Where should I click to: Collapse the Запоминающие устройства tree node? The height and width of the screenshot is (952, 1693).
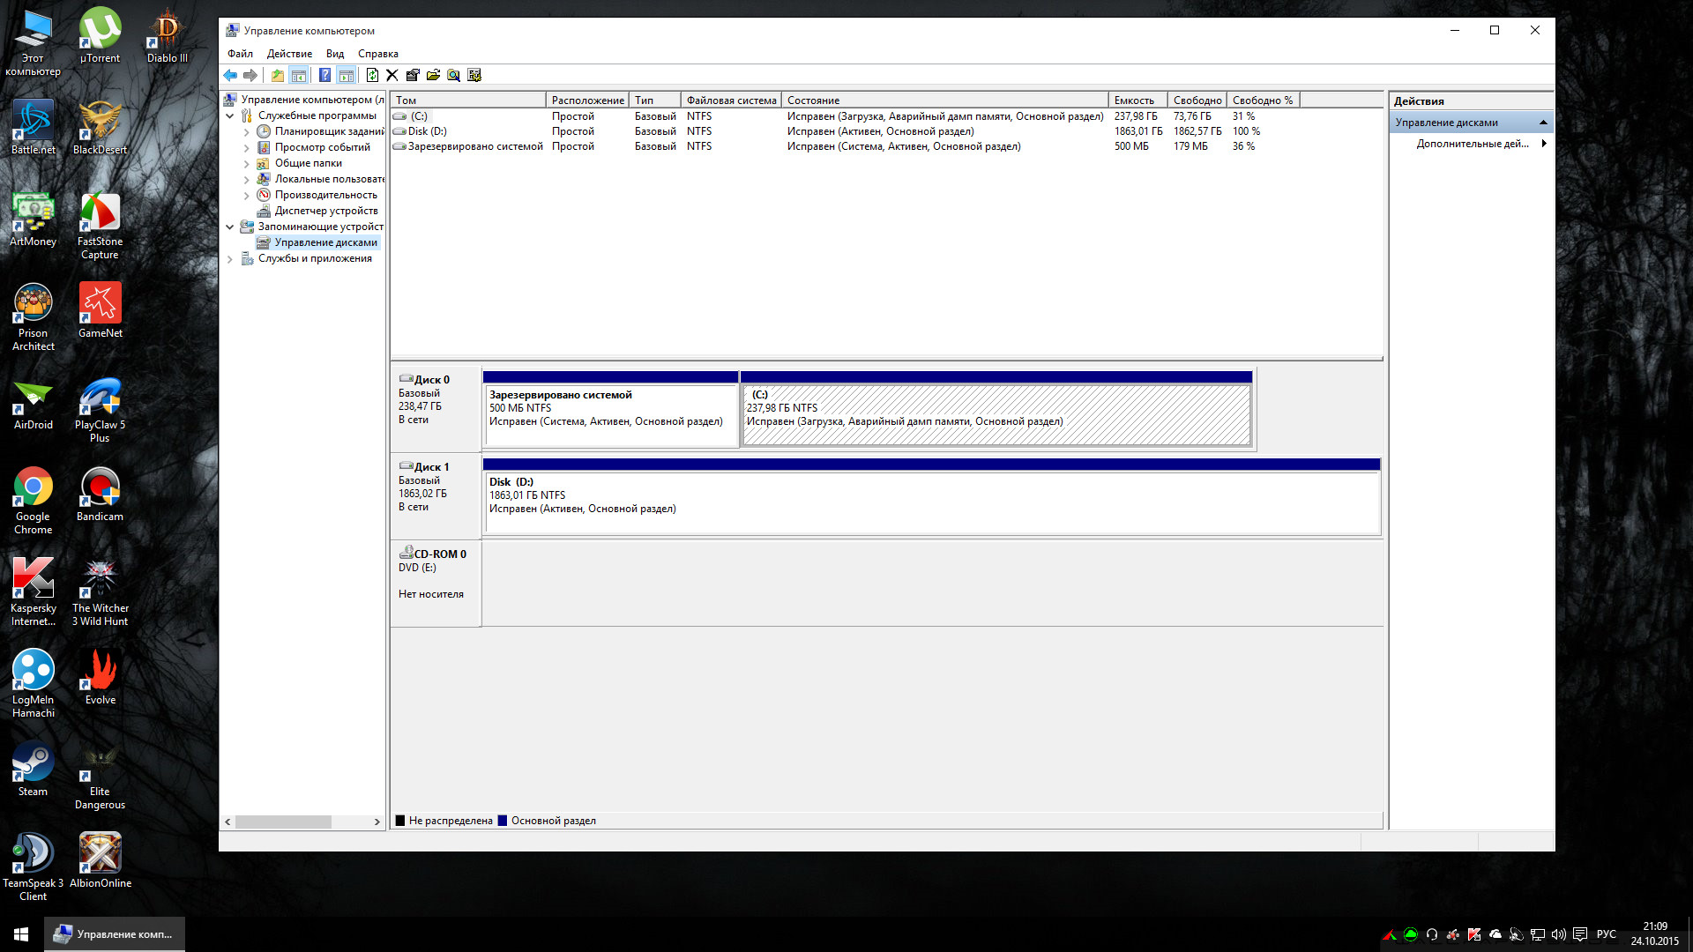(230, 227)
